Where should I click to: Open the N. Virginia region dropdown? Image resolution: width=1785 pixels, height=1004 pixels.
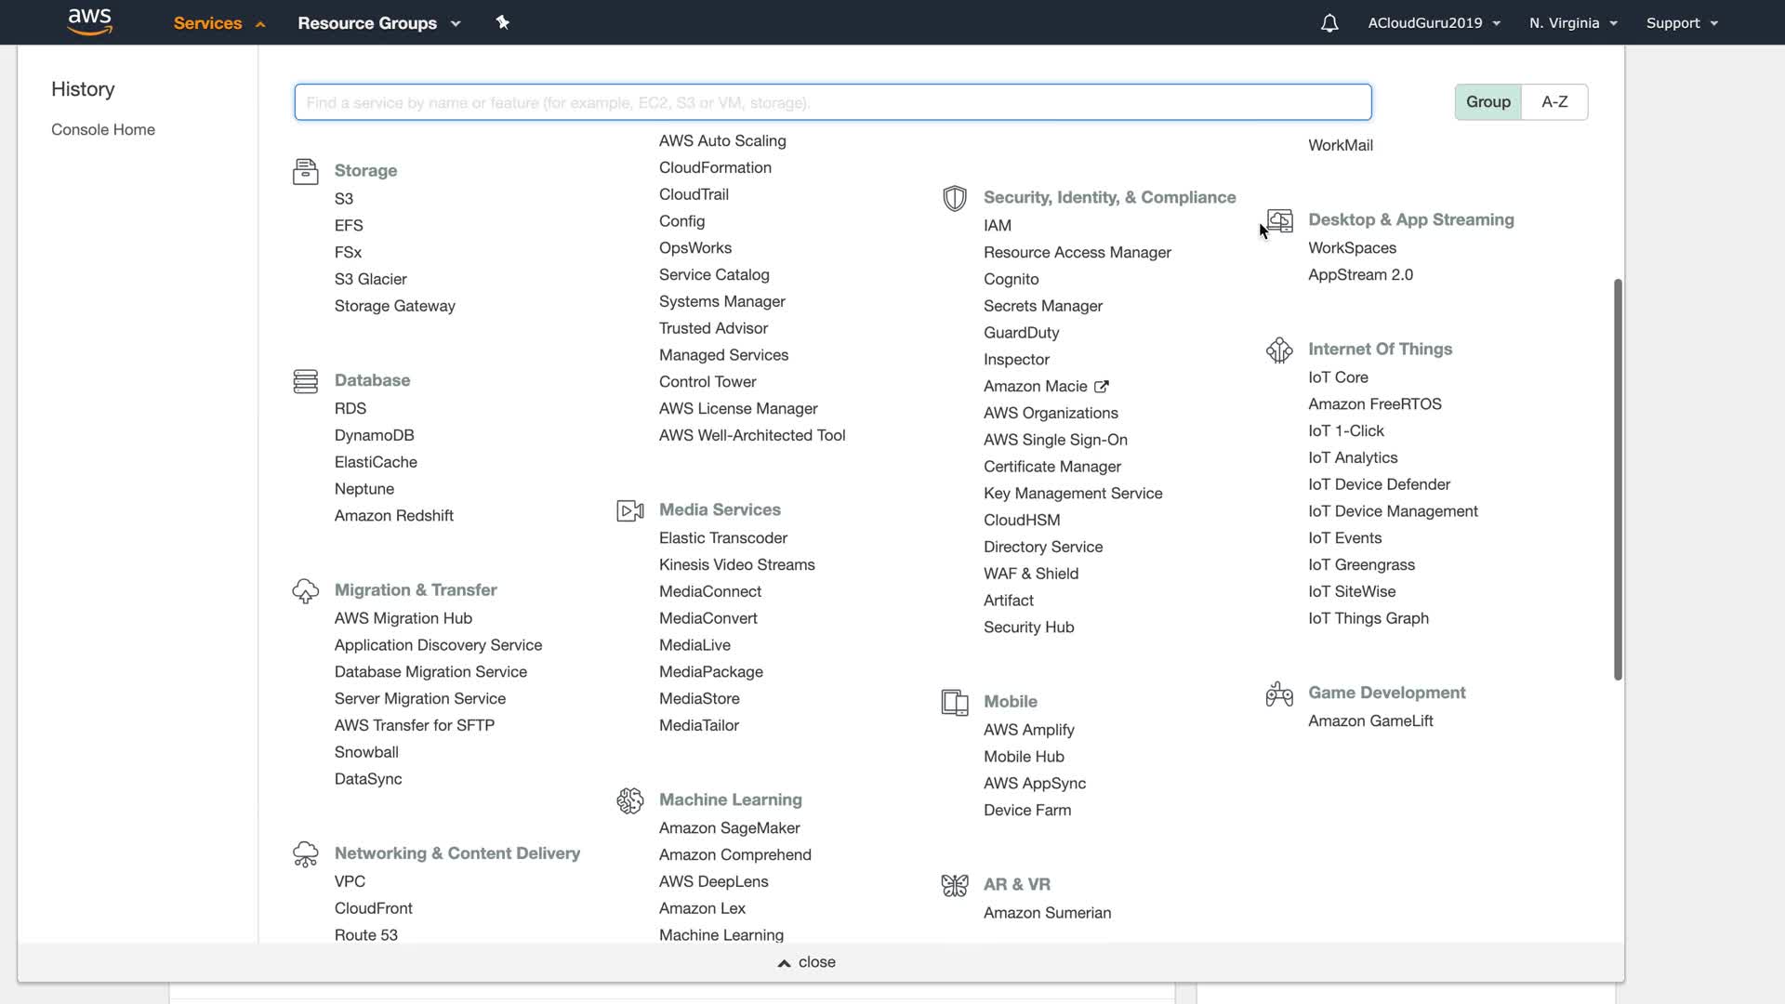tap(1573, 23)
